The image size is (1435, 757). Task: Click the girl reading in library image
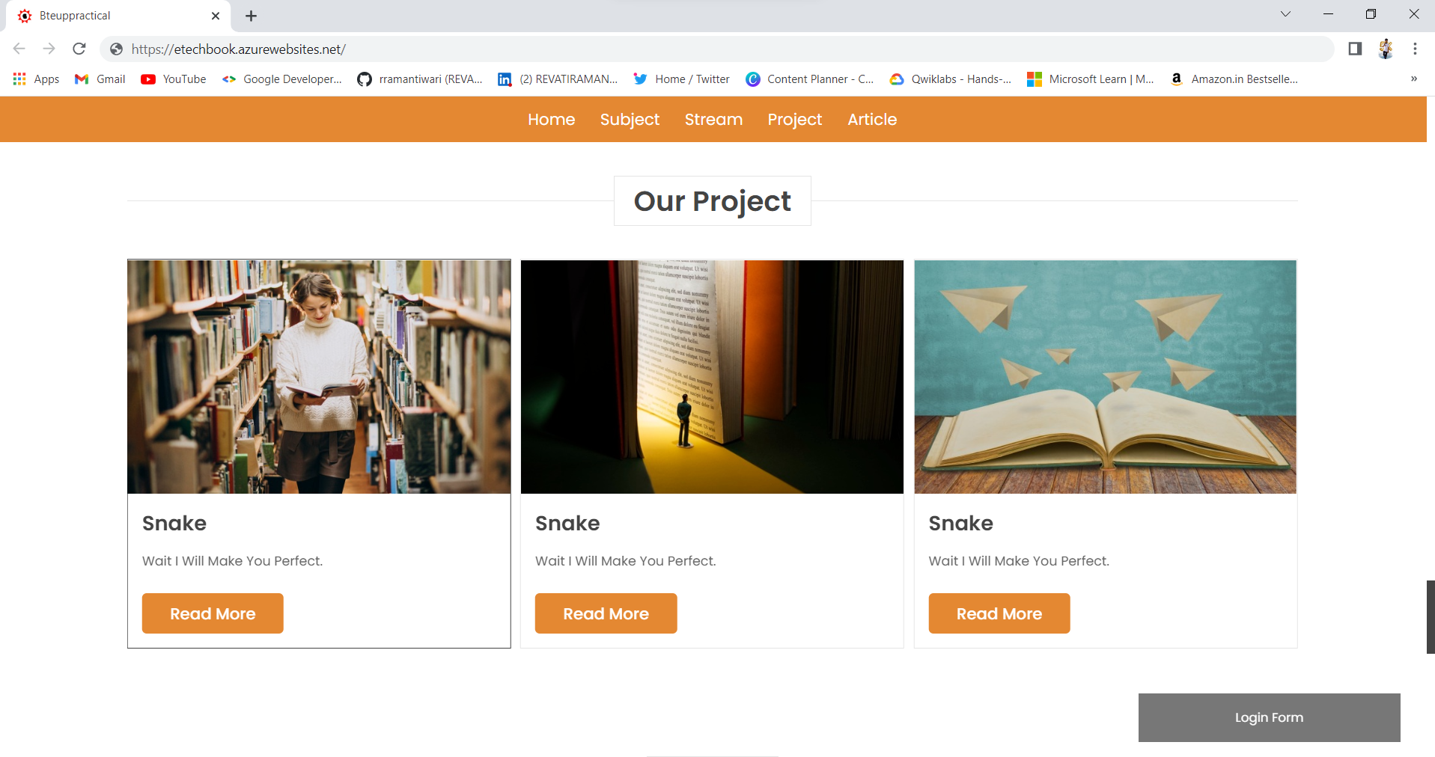tap(319, 377)
